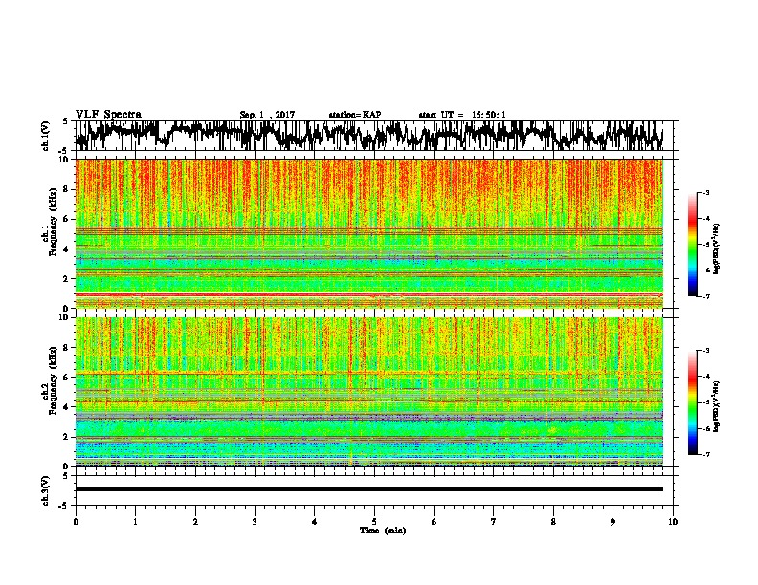Click the ch.1 colorbar "log(PSD)" label
Image resolution: width=758 pixels, height=585 pixels.
point(717,249)
